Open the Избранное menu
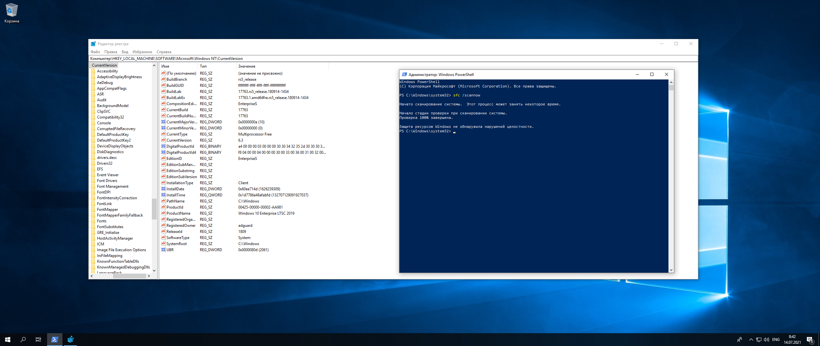 [x=142, y=52]
